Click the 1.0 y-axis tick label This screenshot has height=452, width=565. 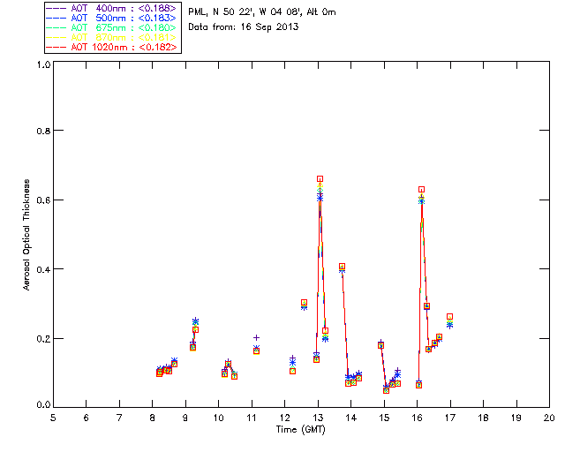[43, 64]
